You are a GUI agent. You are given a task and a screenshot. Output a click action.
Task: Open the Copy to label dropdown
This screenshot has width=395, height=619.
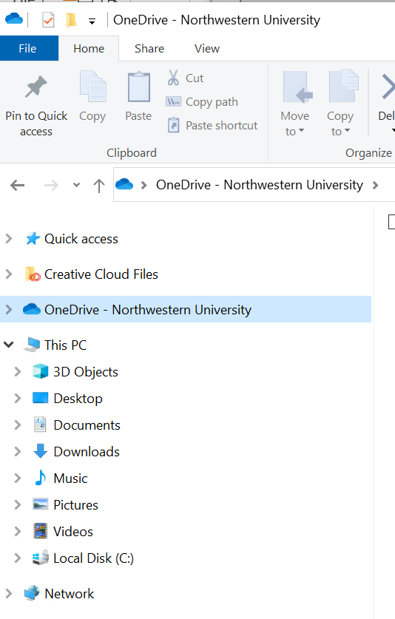tap(340, 124)
